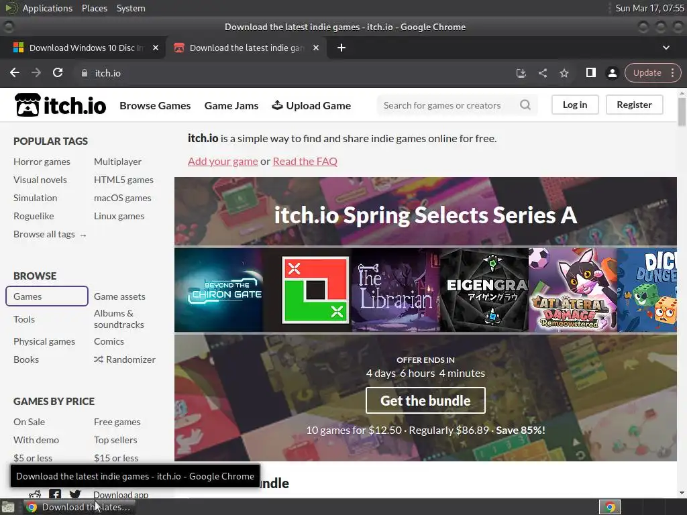
Task: Click the address bar URL itch.io
Action: click(108, 73)
